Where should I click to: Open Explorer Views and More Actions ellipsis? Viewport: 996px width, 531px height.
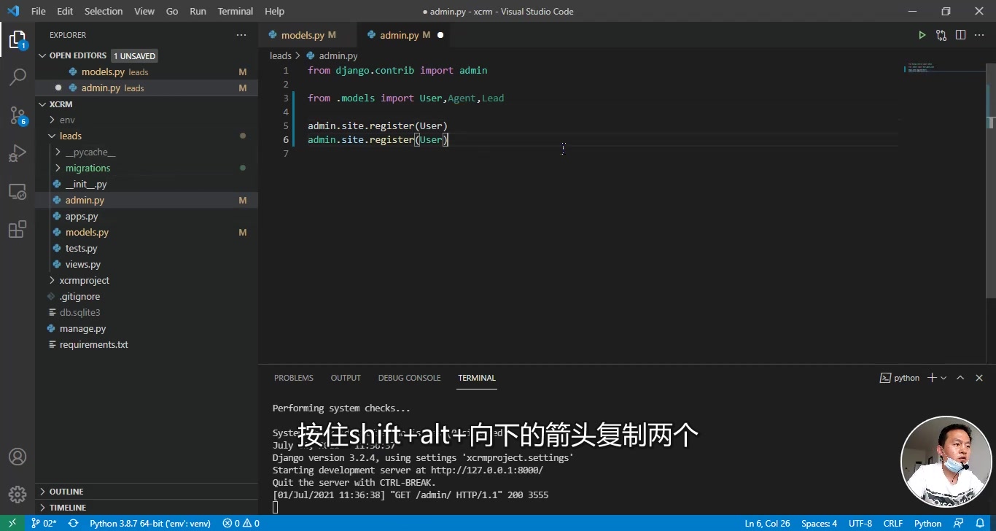click(x=241, y=35)
